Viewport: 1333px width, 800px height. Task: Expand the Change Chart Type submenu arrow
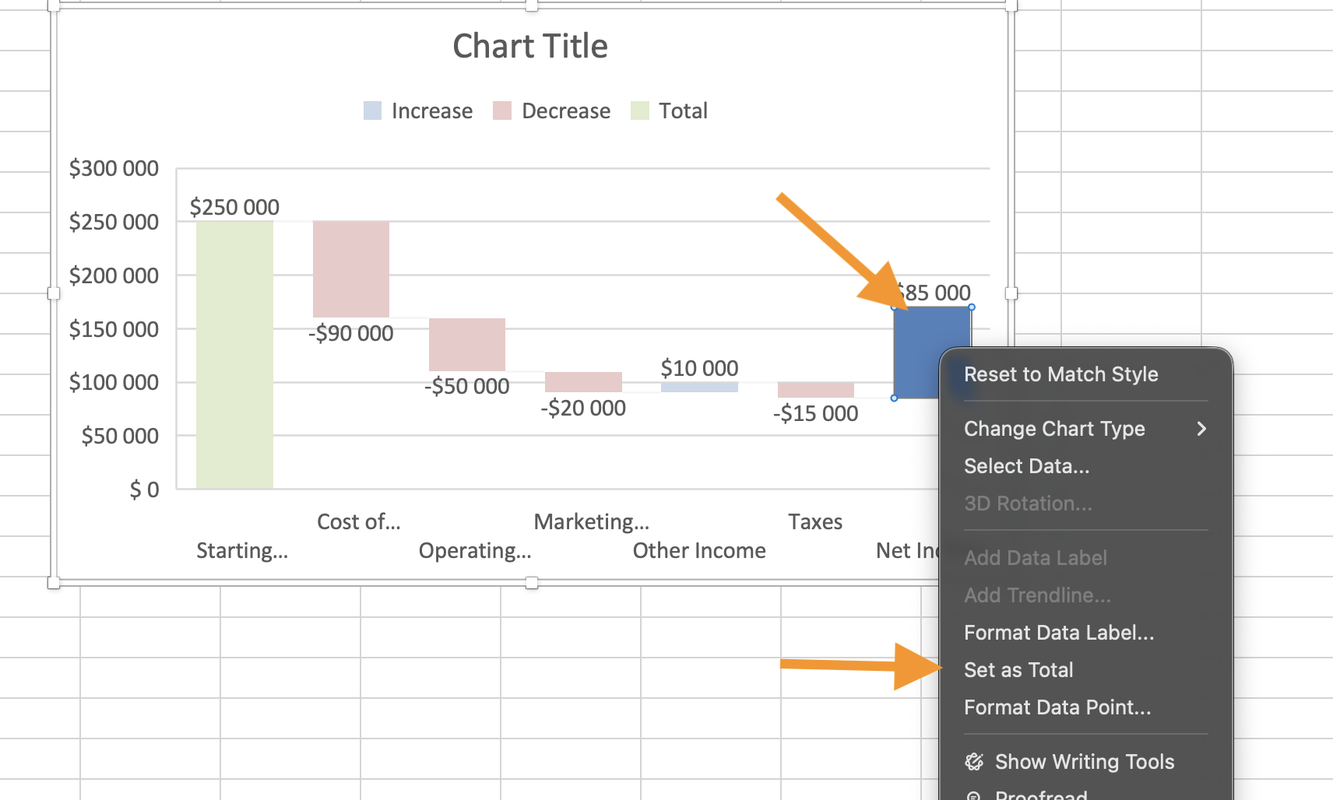[1201, 429]
